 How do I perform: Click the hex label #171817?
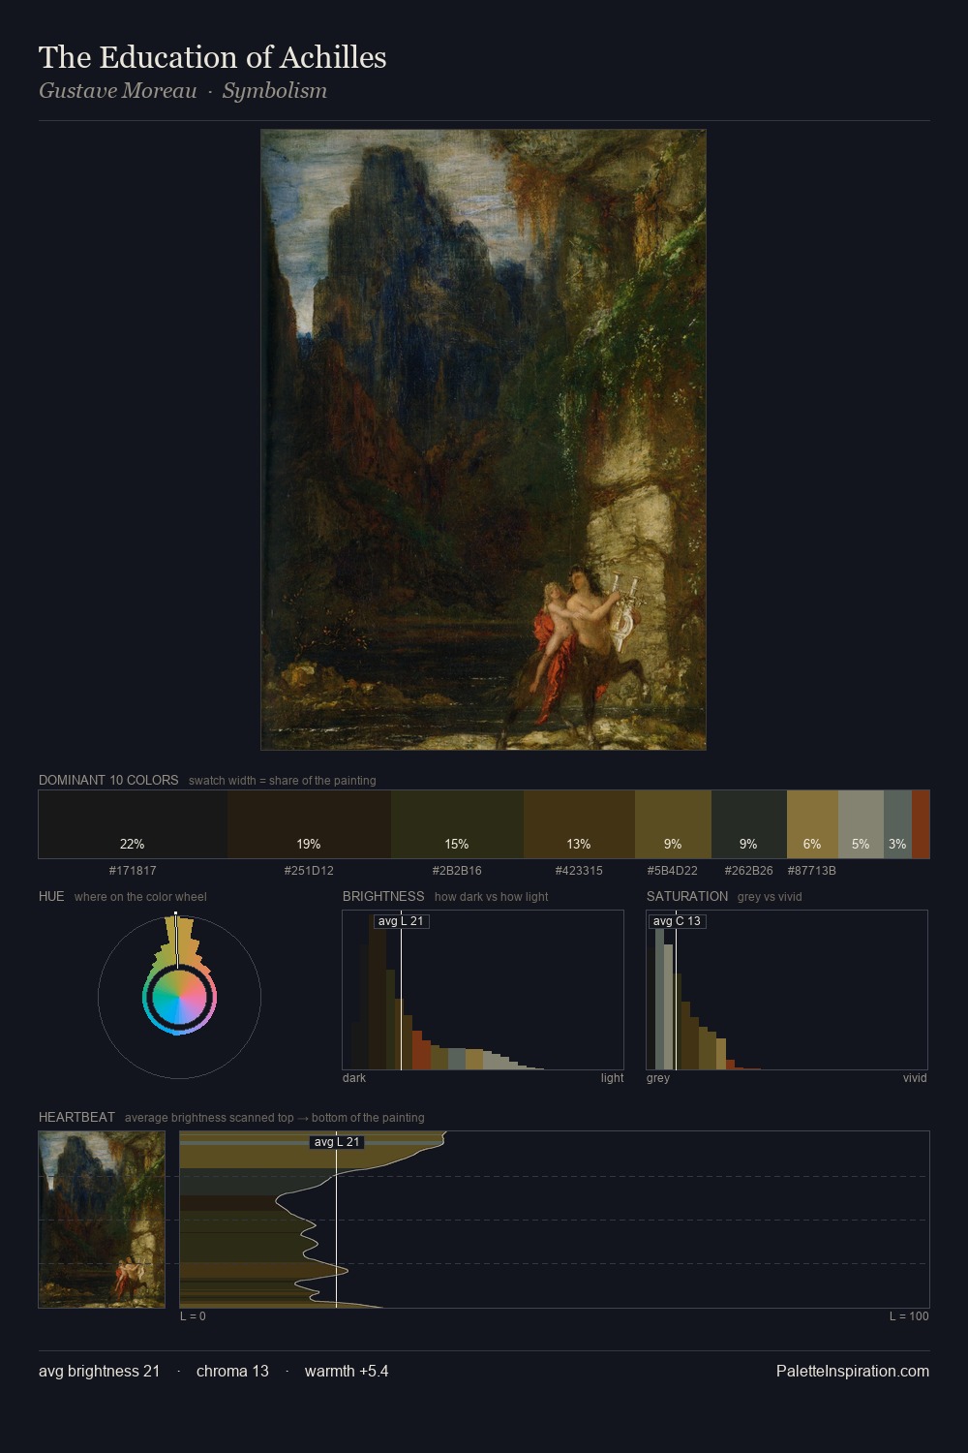133,871
